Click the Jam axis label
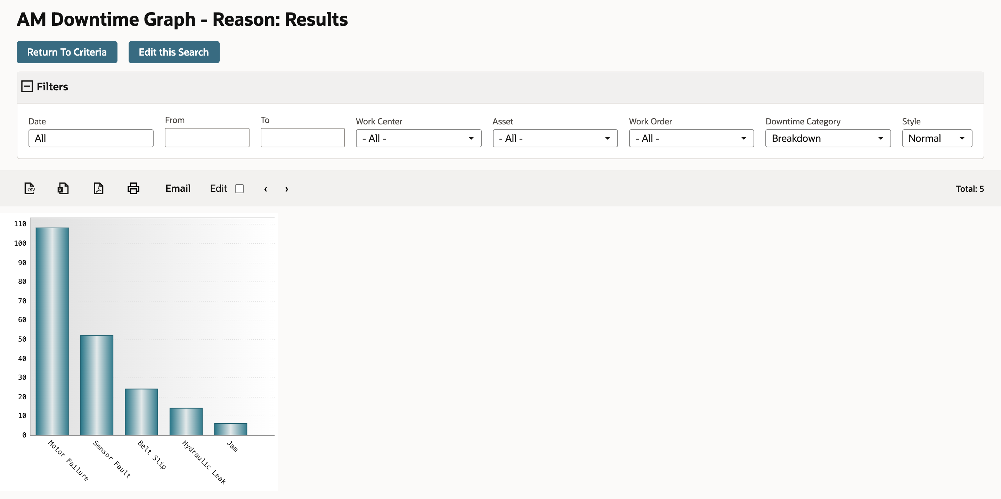 coord(232,446)
